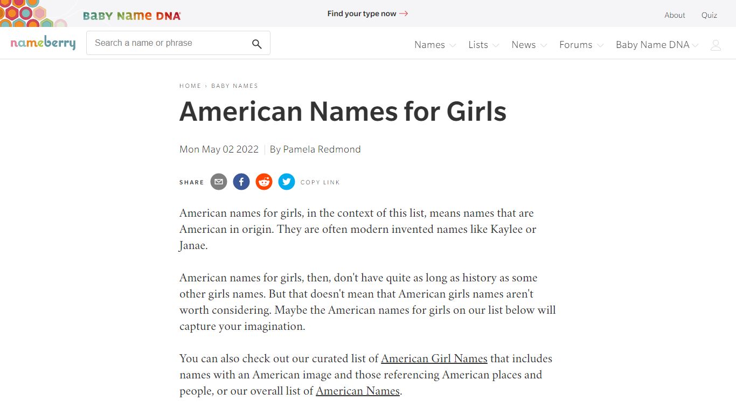Open American Names link
Screen dimensions: 736x414
358,391
